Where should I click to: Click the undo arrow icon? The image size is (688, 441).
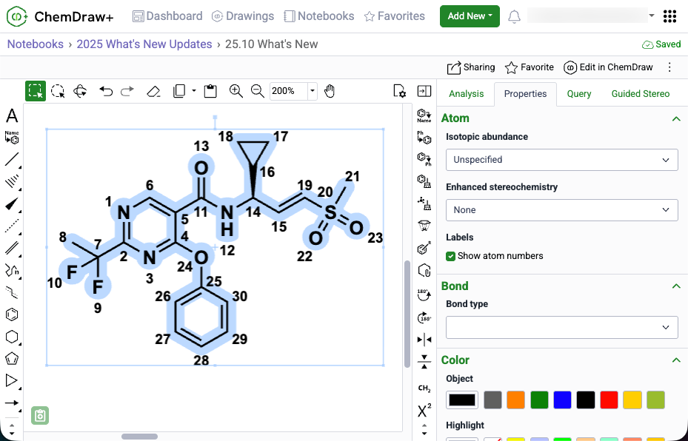coord(106,91)
